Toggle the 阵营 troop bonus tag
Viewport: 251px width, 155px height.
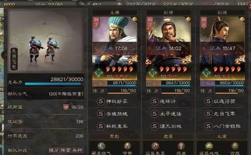click(x=66, y=150)
